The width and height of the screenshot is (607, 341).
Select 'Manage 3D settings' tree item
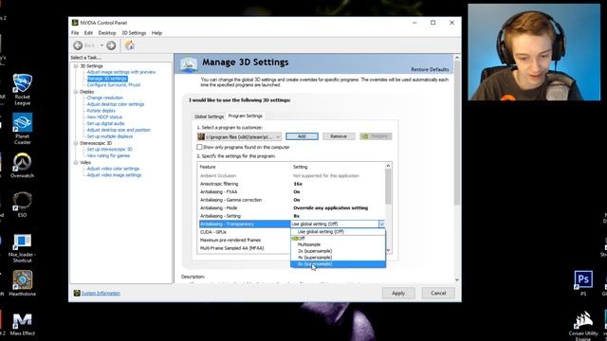coord(107,79)
